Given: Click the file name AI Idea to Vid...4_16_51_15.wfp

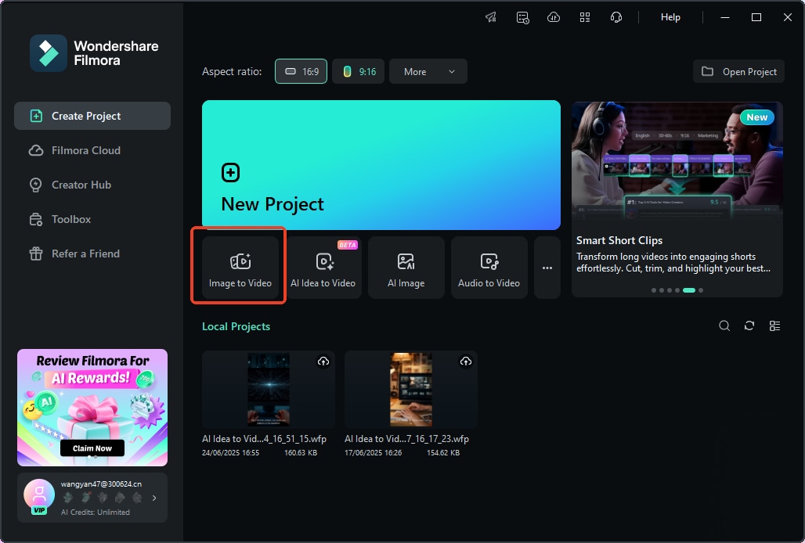Looking at the screenshot, I should click(265, 439).
